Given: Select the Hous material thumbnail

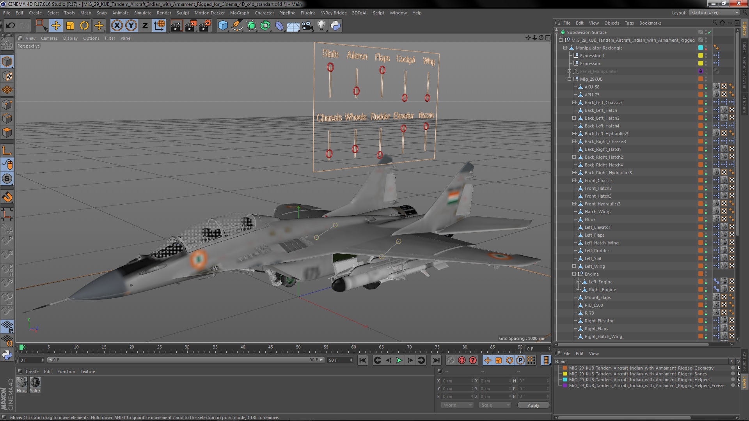Looking at the screenshot, I should [x=22, y=382].
